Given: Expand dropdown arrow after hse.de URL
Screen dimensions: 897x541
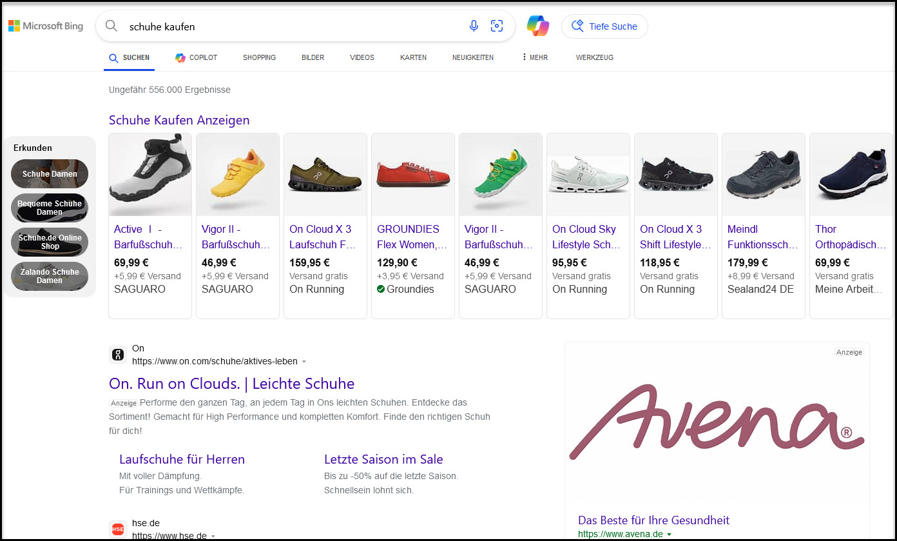Looking at the screenshot, I should click(x=213, y=536).
